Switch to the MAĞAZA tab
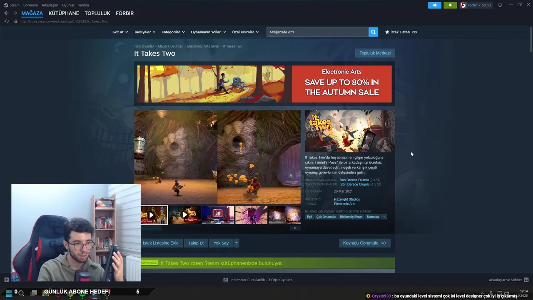Image resolution: width=533 pixels, height=300 pixels. pos(32,13)
